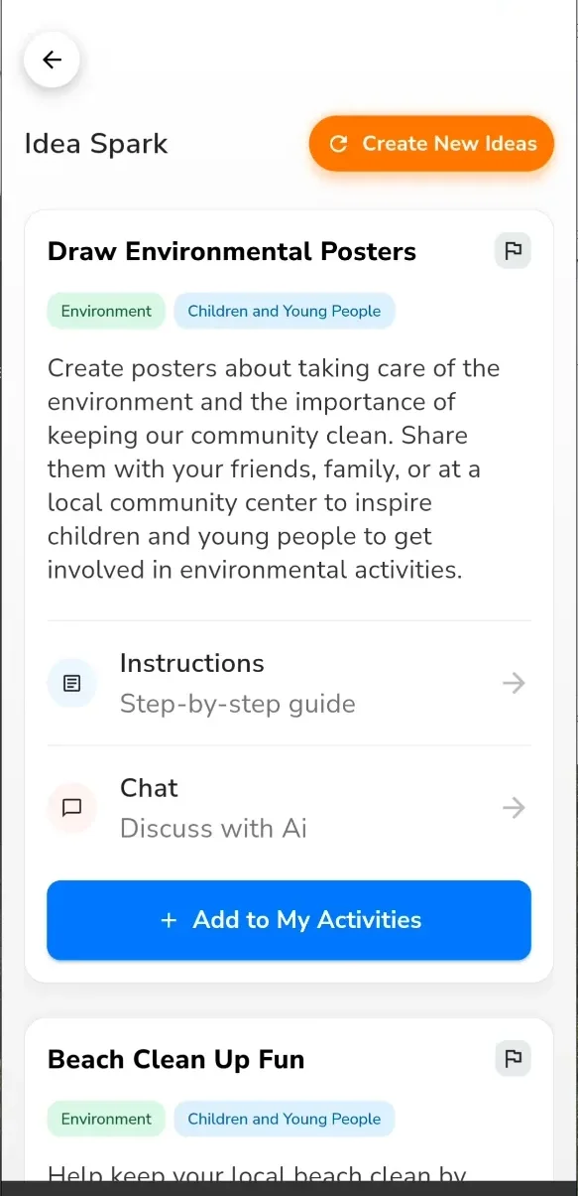Select the Environment tag on the first card
The width and height of the screenshot is (578, 1196).
(105, 310)
